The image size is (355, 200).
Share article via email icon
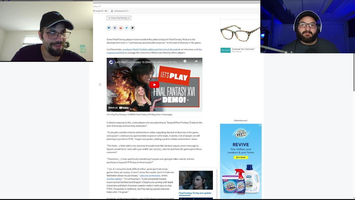(x=109, y=28)
